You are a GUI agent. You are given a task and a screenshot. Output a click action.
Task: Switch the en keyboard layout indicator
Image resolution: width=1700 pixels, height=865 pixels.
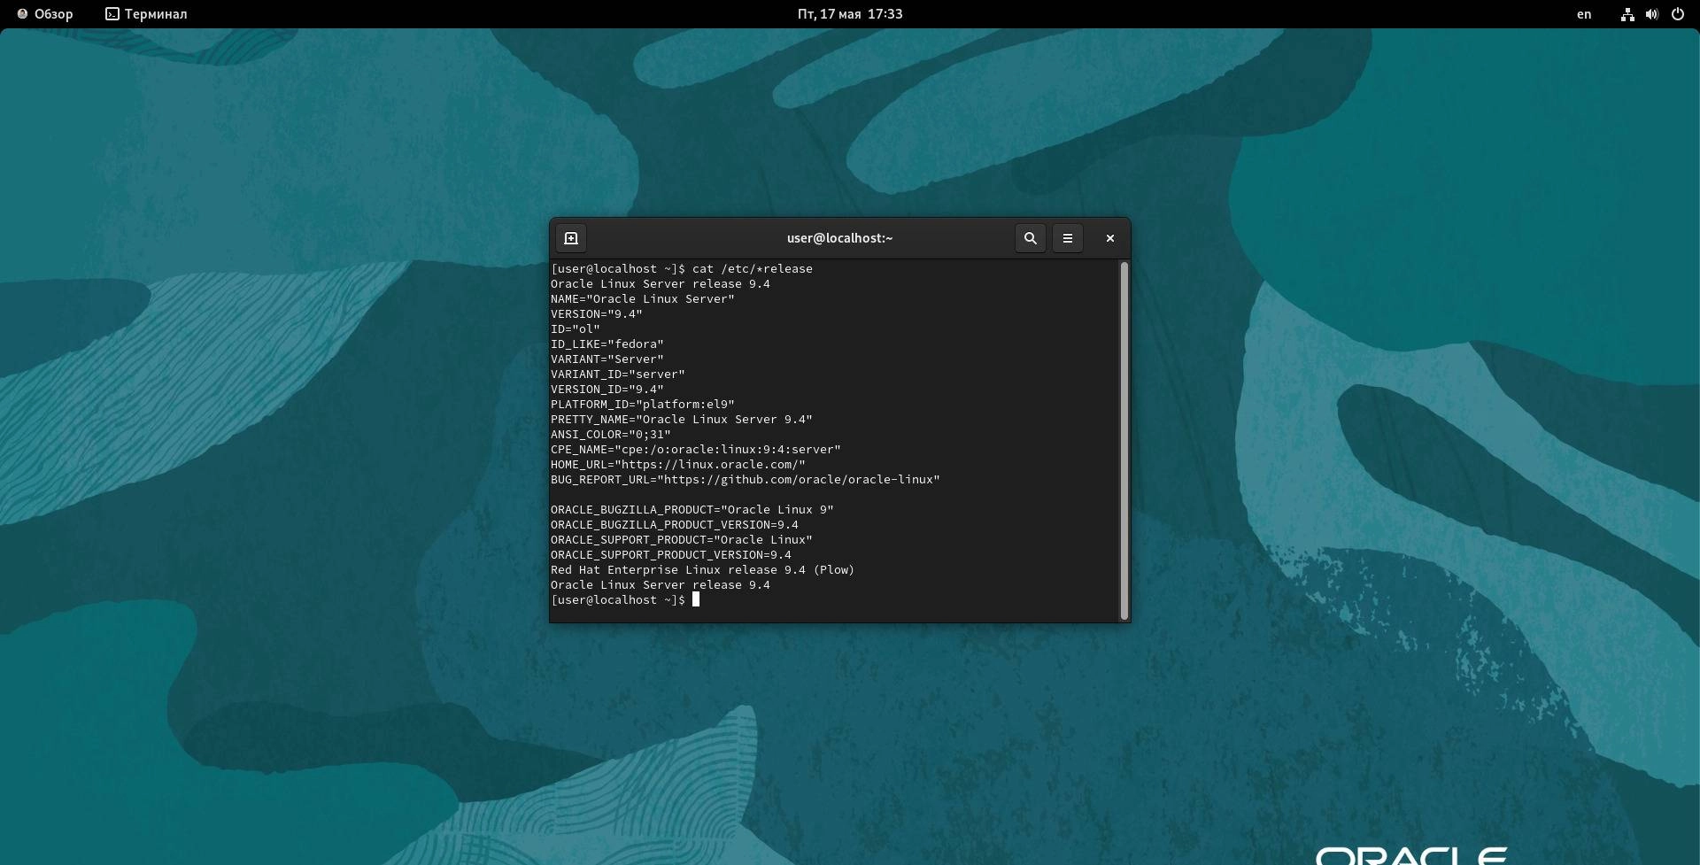(1584, 14)
